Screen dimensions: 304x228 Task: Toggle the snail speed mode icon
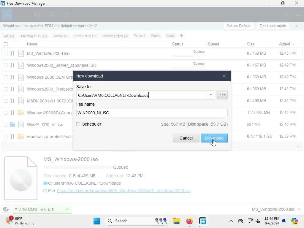pos(6,209)
